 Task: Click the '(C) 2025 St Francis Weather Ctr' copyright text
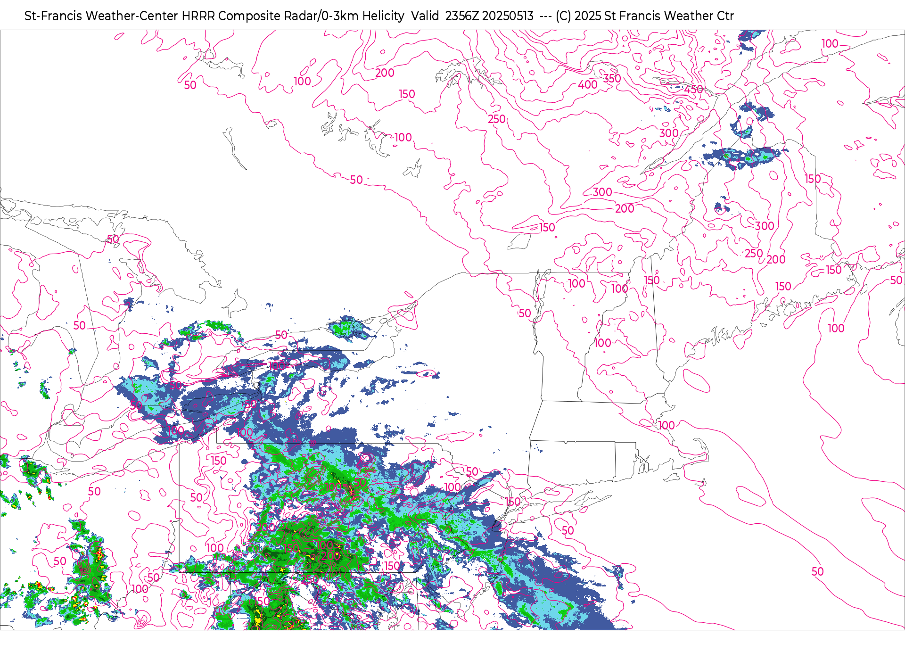pyautogui.click(x=645, y=16)
